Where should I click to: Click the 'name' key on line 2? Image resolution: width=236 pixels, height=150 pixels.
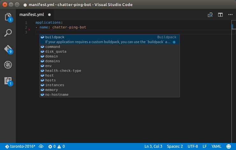(x=44, y=27)
